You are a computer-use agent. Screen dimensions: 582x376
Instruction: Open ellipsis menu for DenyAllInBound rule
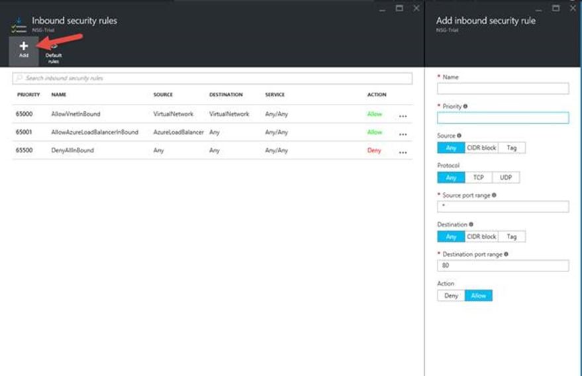click(403, 152)
